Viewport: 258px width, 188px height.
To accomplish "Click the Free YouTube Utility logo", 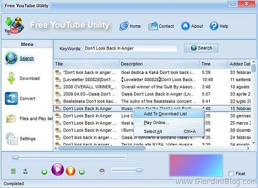I will click(14, 26).
